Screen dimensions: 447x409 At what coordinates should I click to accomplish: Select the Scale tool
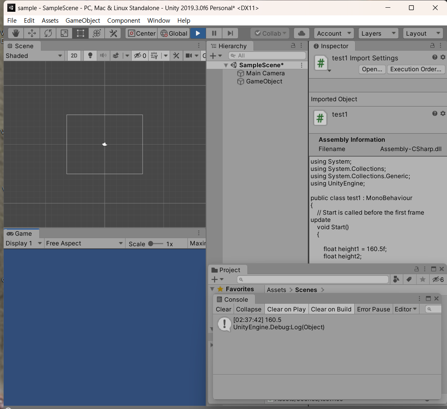coord(64,33)
